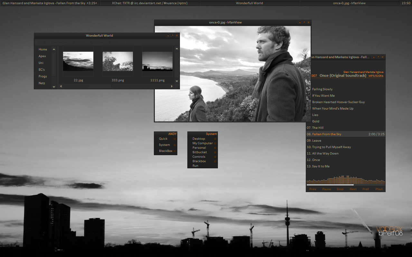
Task: Open the Extras menu in Wonderfull World
Action: click(x=114, y=42)
